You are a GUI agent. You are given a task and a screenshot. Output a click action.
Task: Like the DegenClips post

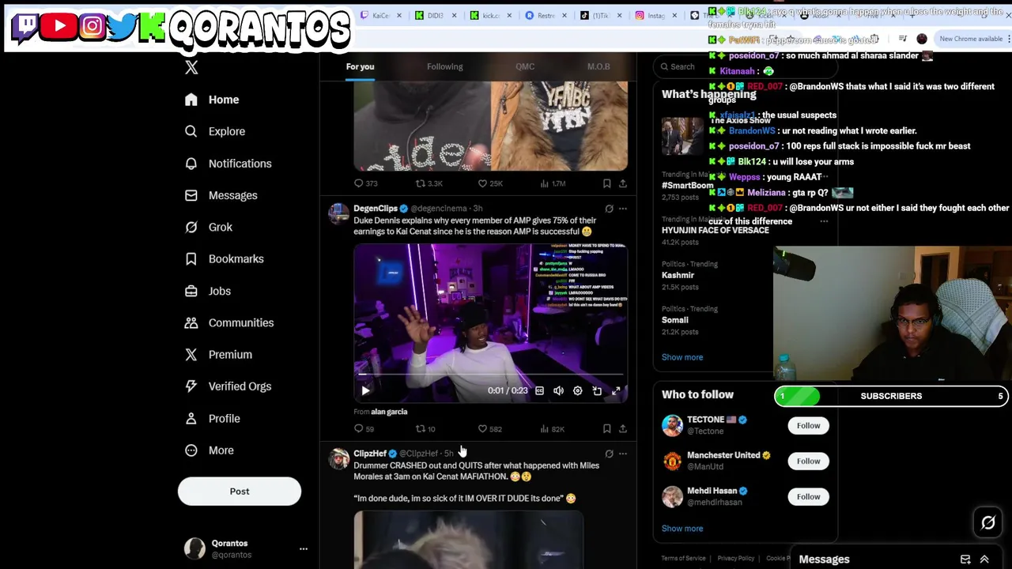coord(483,429)
